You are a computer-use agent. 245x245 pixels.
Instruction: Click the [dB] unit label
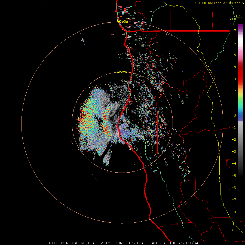point(232,19)
